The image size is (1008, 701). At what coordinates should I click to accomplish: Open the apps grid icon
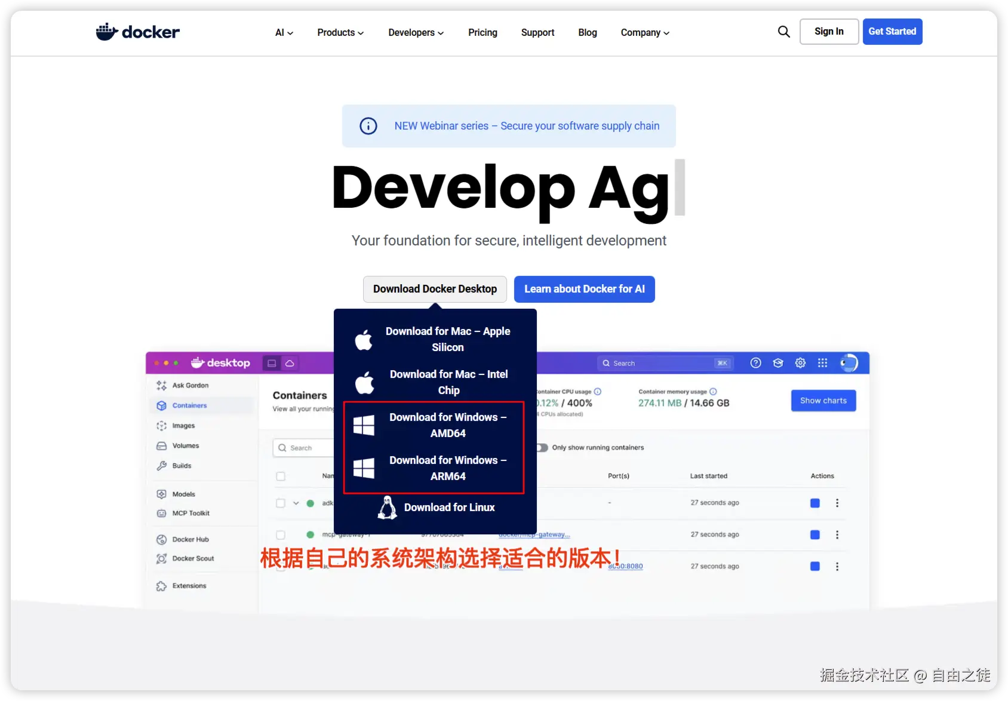(x=822, y=363)
